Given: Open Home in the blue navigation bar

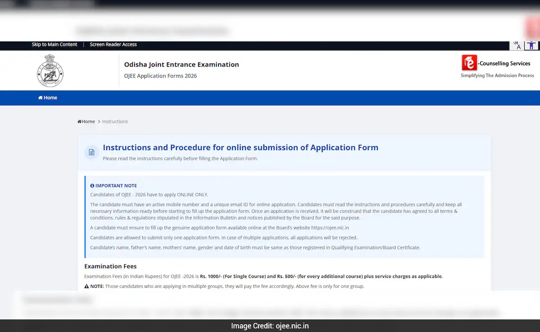Looking at the screenshot, I should tap(48, 98).
